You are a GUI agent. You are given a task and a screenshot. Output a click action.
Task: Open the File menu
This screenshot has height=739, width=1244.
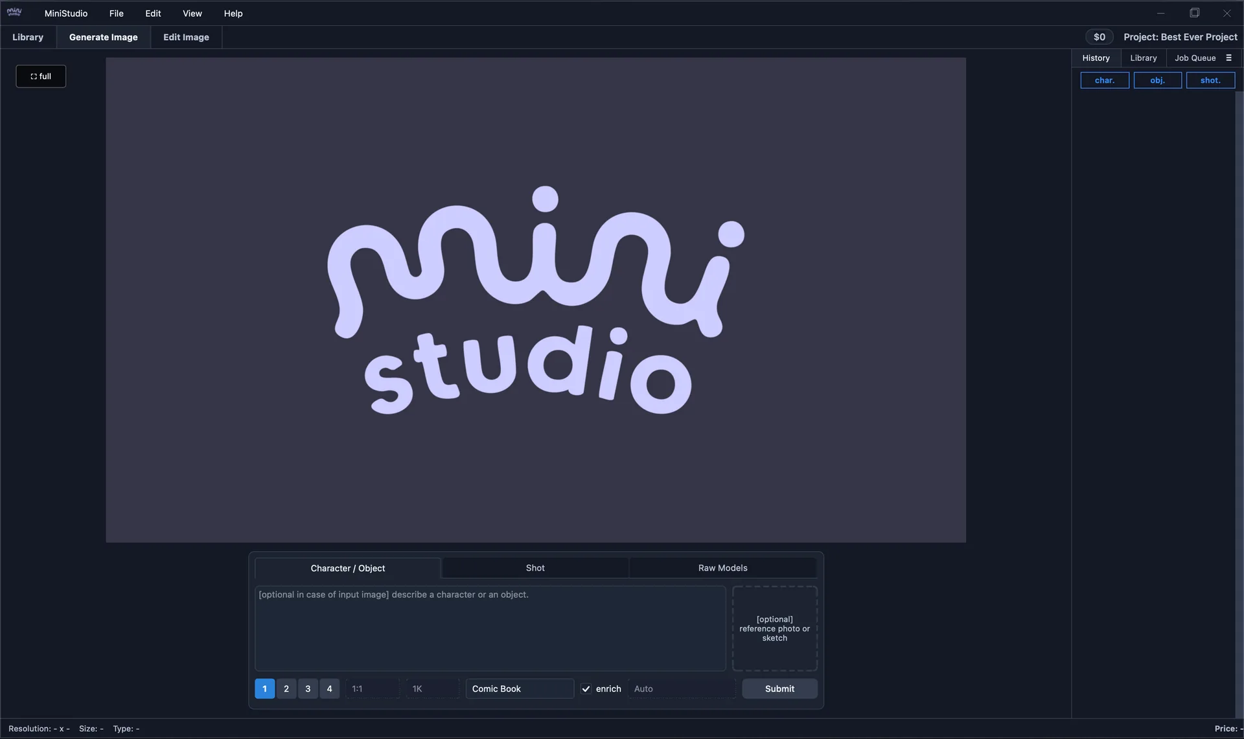(116, 13)
